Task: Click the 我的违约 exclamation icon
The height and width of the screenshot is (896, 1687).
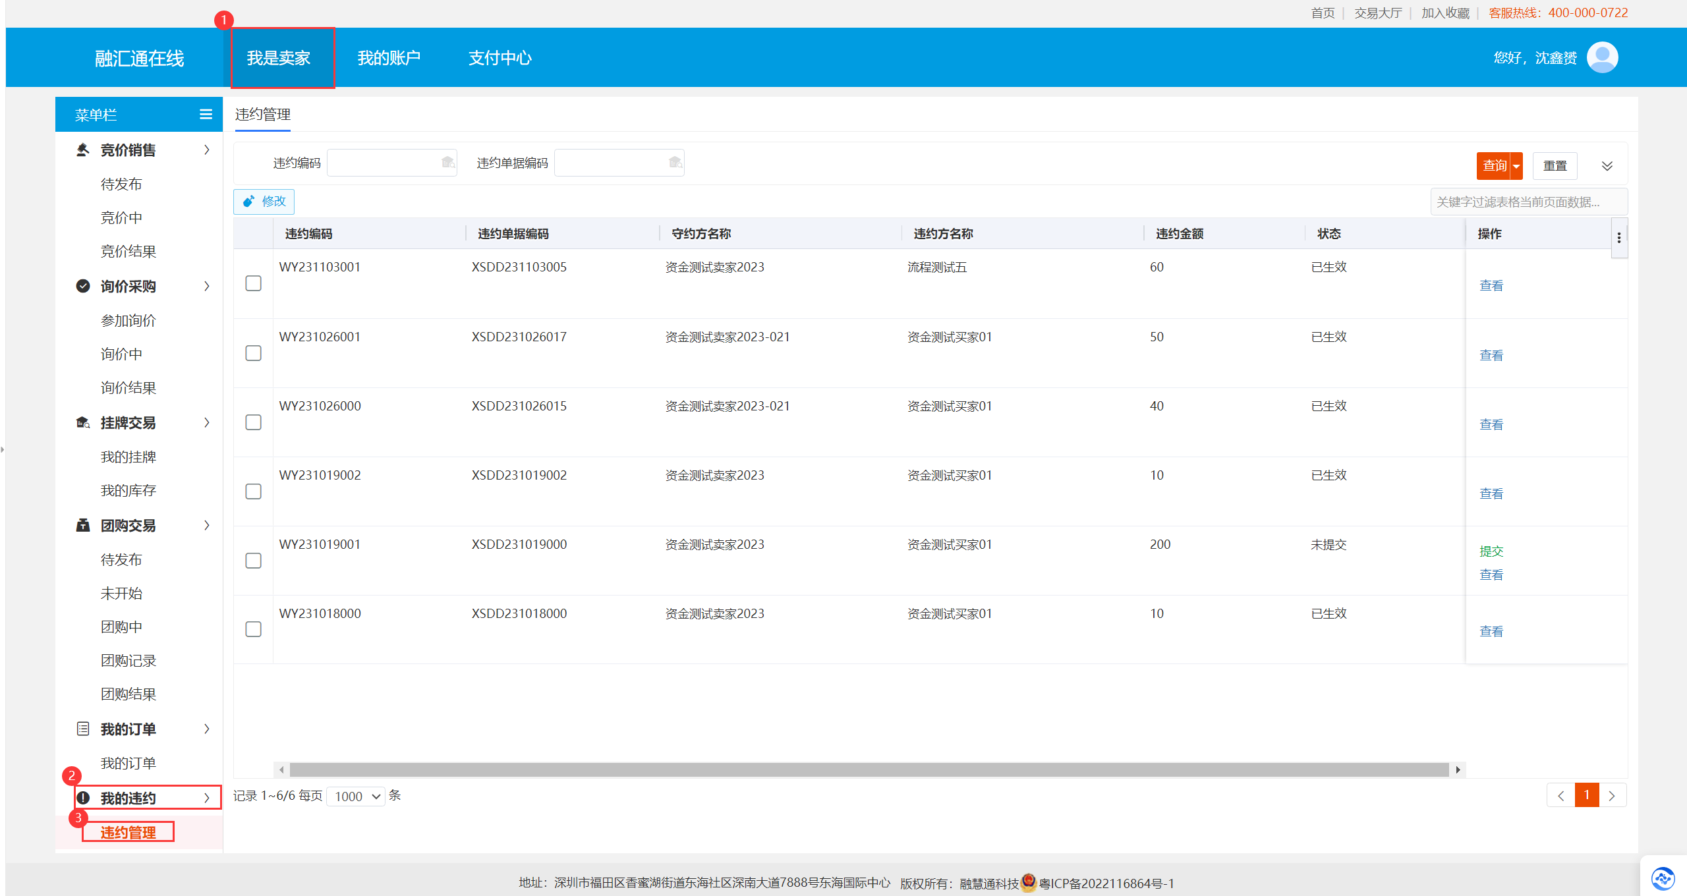Action: tap(83, 798)
